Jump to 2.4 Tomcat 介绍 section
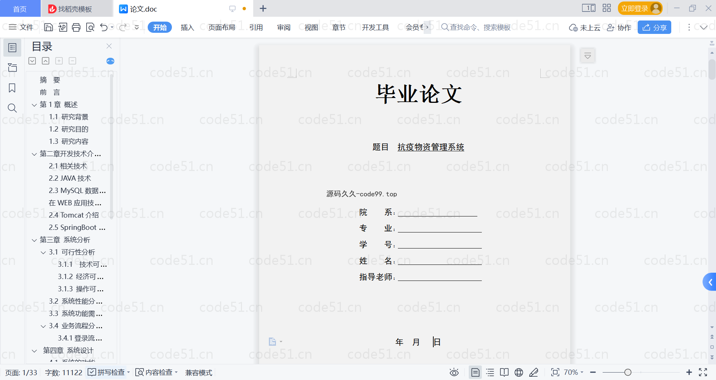The height and width of the screenshot is (380, 716). point(74,215)
